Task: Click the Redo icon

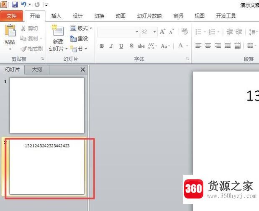Action: click(37, 5)
